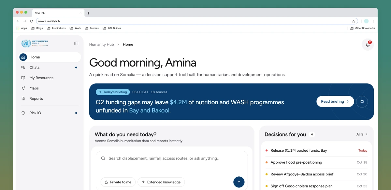
Task: Open a new browser tab with plus
Action: 88,13
